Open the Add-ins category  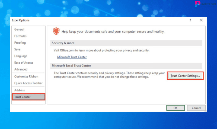[20, 90]
